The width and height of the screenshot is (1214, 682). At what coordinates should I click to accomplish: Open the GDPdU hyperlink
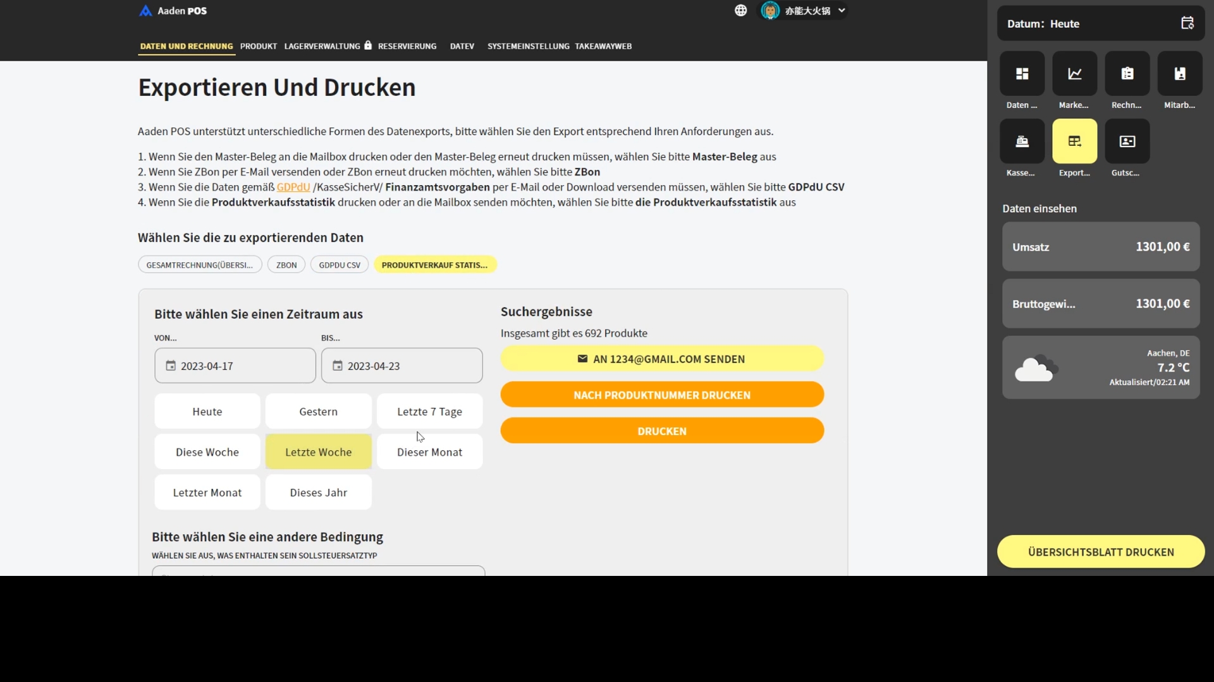[293, 187]
